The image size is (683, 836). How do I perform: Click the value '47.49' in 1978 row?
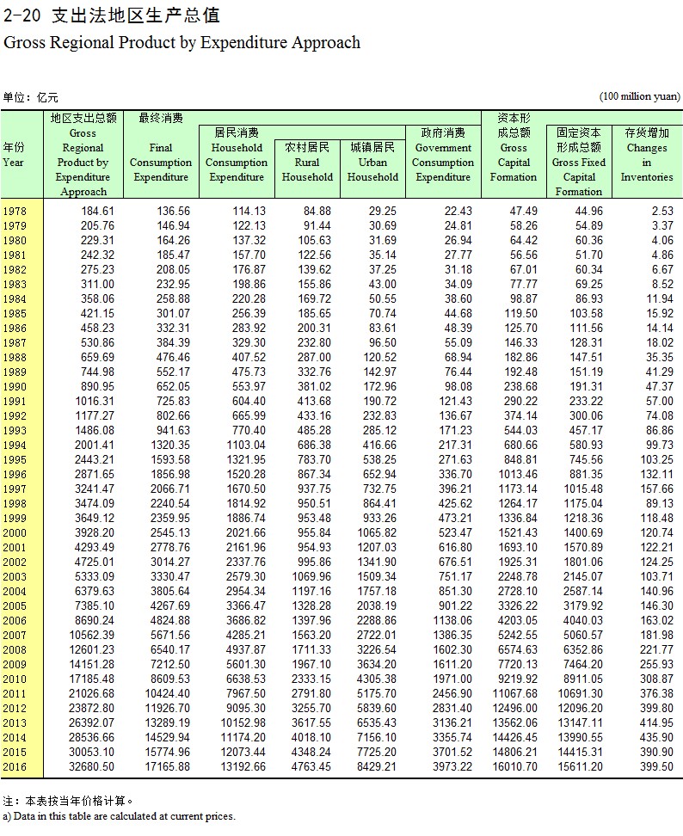pos(524,211)
